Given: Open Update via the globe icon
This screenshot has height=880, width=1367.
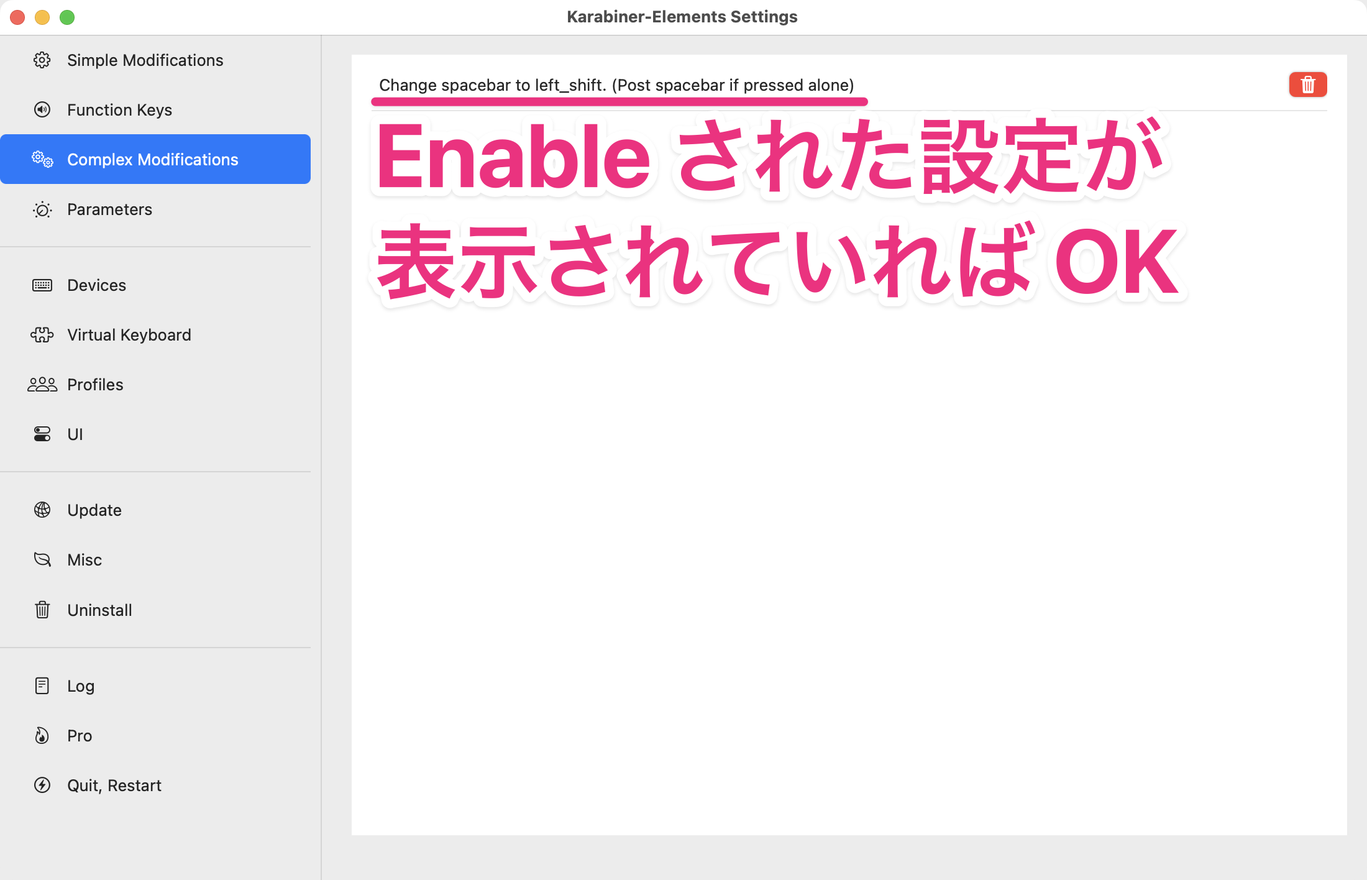Looking at the screenshot, I should [42, 510].
